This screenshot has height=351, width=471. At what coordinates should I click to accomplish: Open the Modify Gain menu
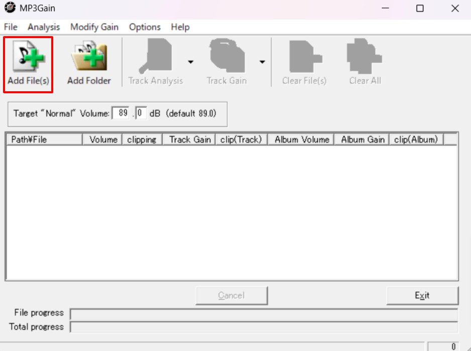point(94,27)
